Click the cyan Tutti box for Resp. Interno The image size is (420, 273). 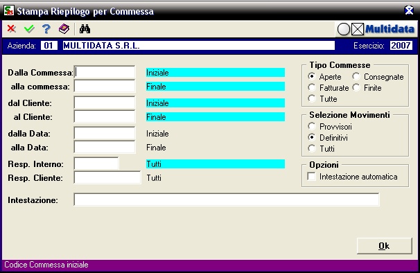pyautogui.click(x=215, y=164)
